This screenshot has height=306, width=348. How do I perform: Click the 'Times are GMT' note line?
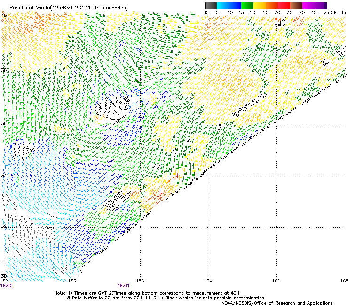[x=147, y=293]
